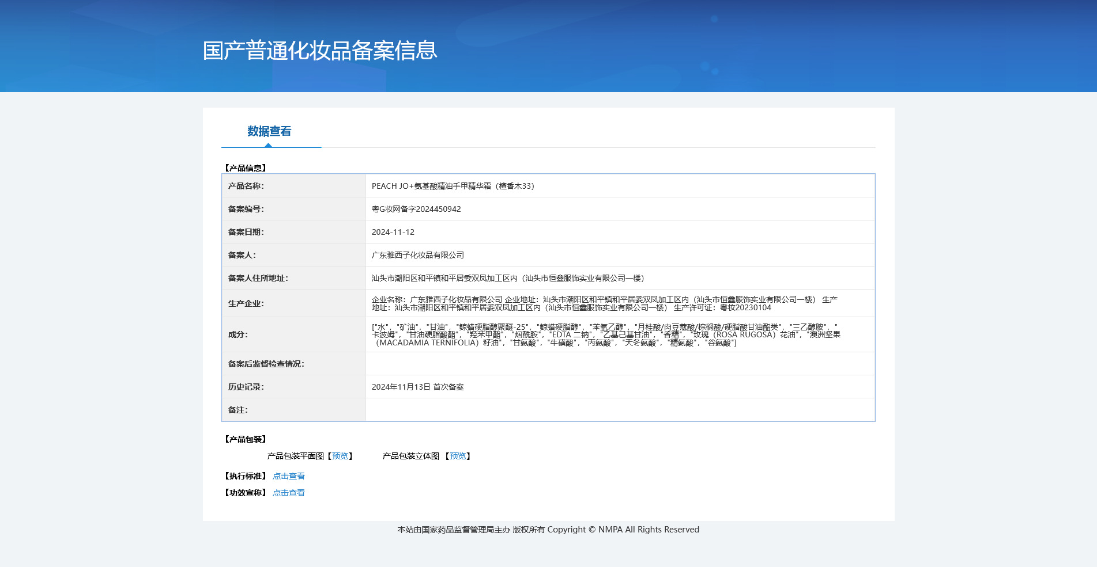Click the 国产普通化妆品备案信息 page title

coord(320,51)
